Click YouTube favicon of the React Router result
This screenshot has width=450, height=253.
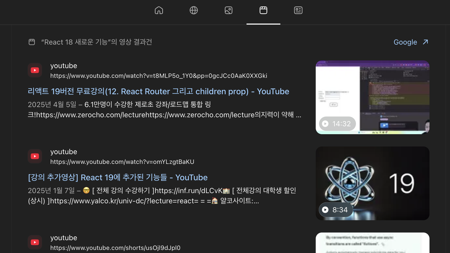[x=35, y=70]
